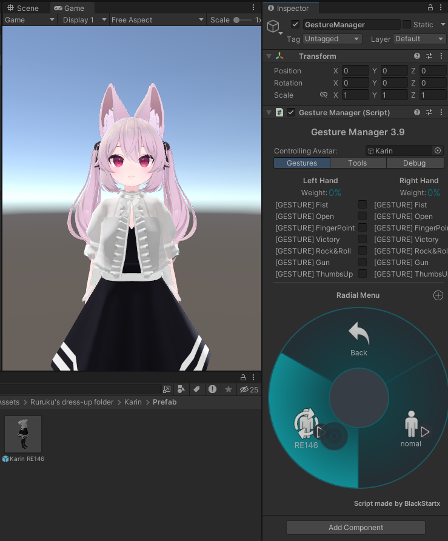The height and width of the screenshot is (541, 448).
Task: Open the Inspector tab
Action: (289, 8)
